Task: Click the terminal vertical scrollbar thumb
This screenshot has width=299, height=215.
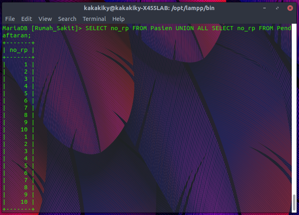Action: [294, 202]
